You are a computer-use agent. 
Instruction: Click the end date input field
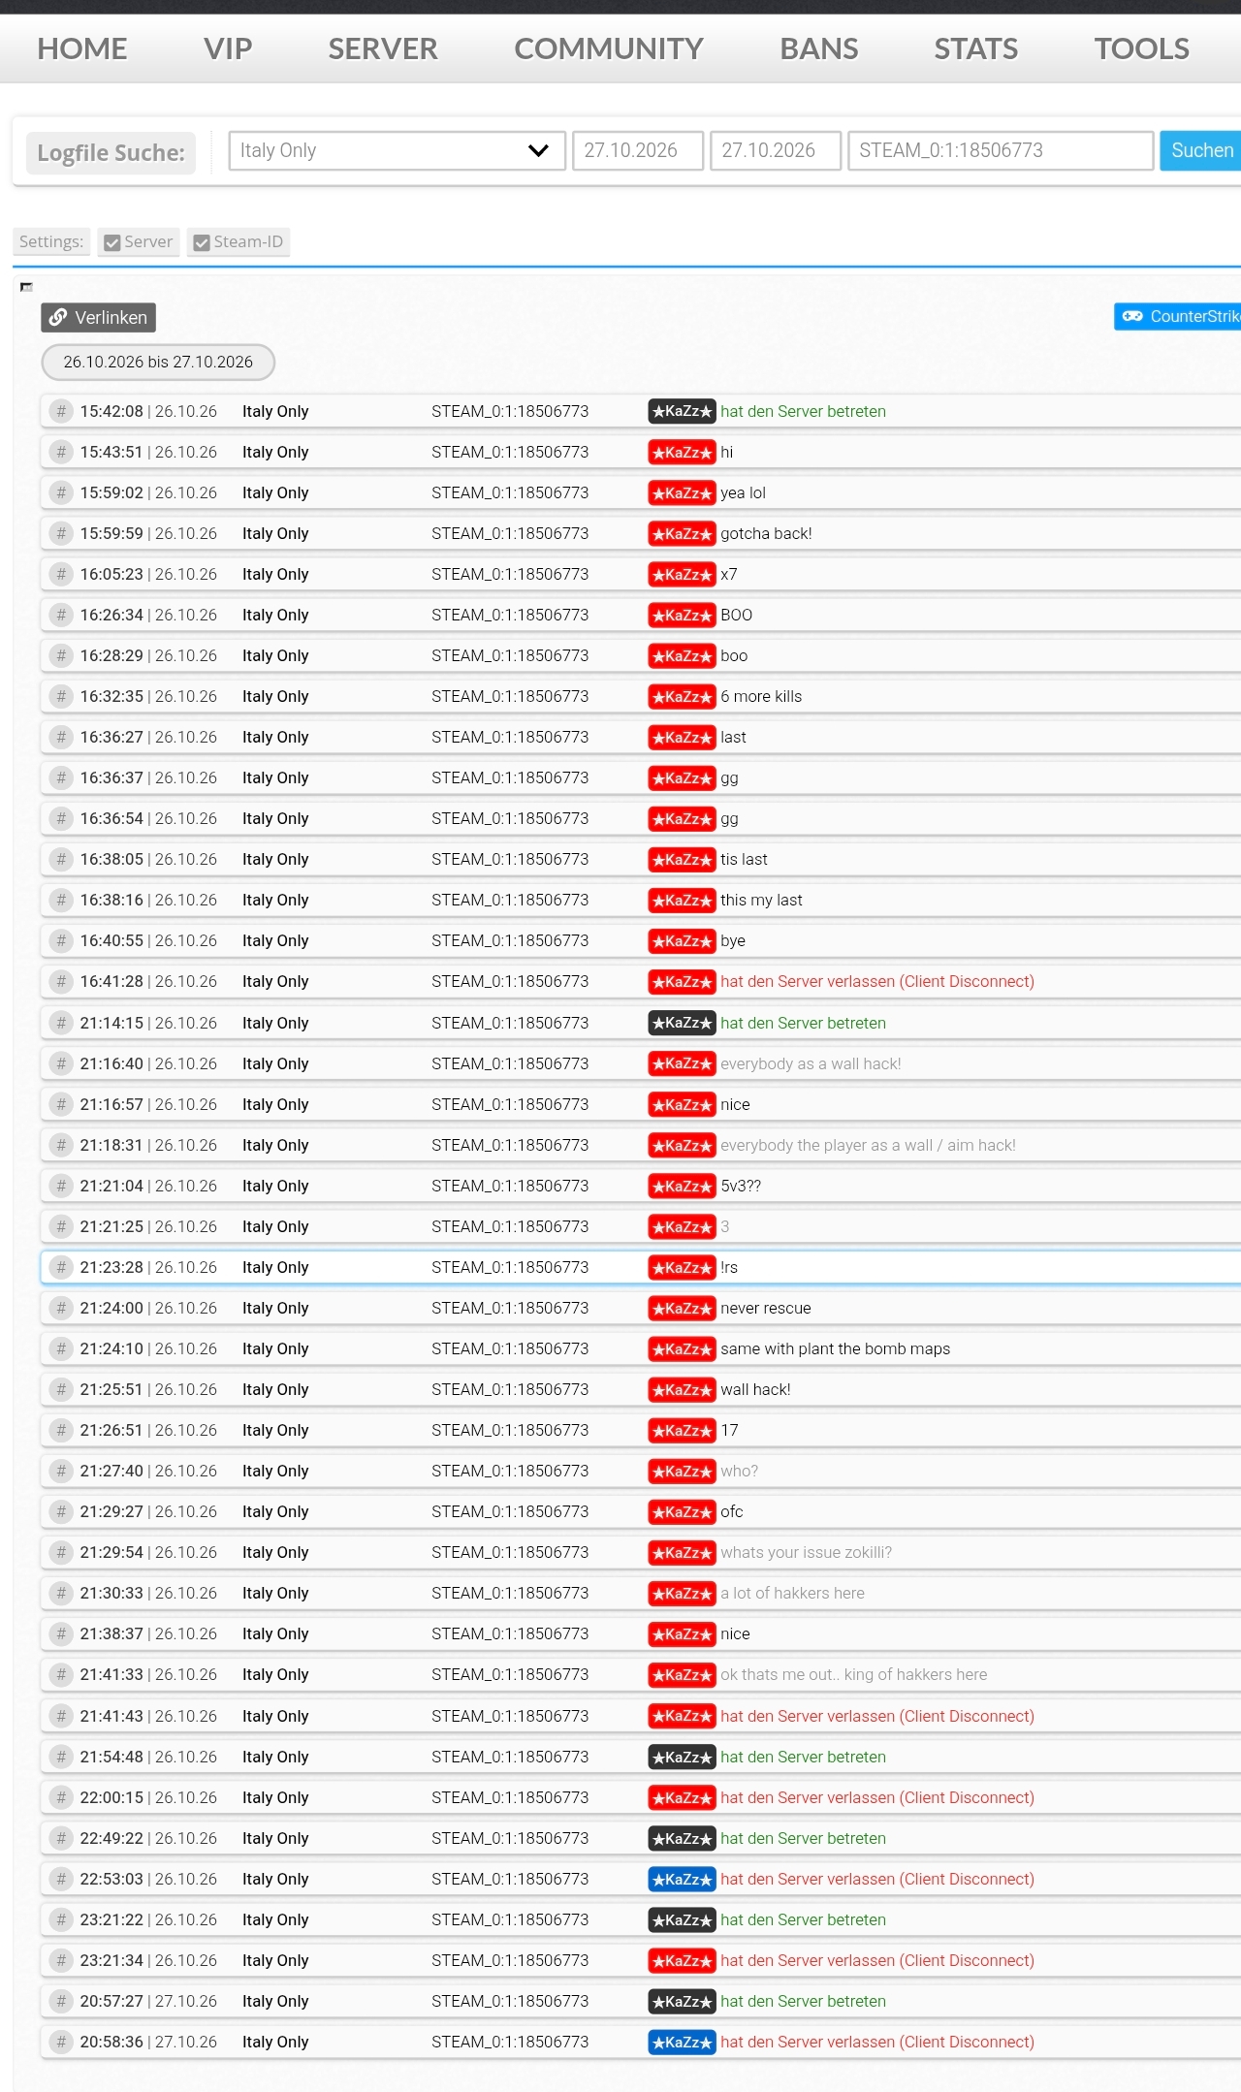point(776,150)
